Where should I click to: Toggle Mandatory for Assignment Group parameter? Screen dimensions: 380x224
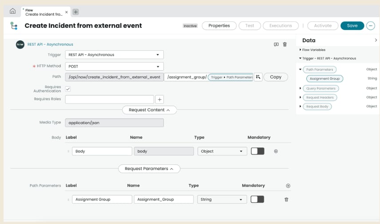[x=257, y=199]
